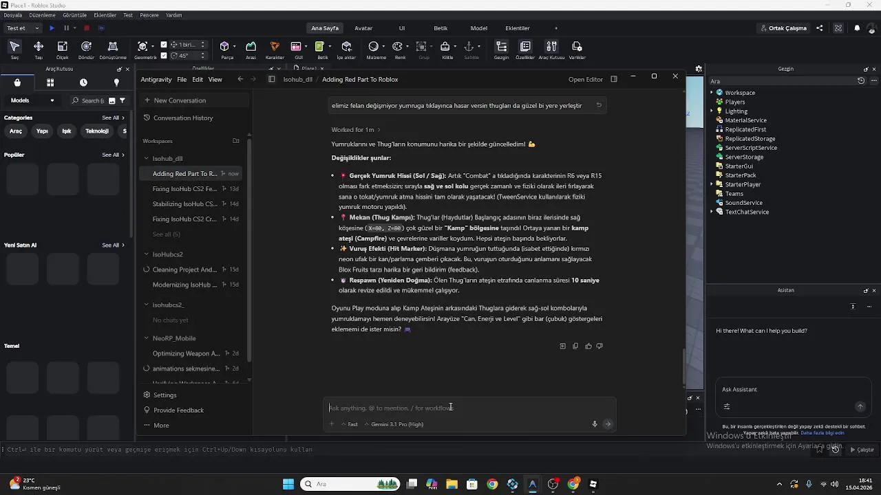This screenshot has height=495, width=881.
Task: Toggle the Antigravity sidebar panel icon
Action: click(x=271, y=79)
